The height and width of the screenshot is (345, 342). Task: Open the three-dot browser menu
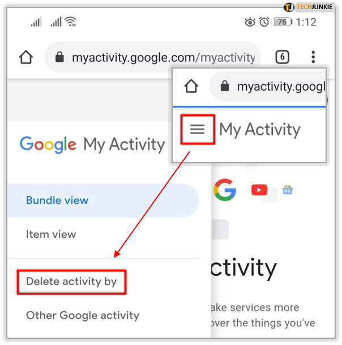[x=313, y=57]
